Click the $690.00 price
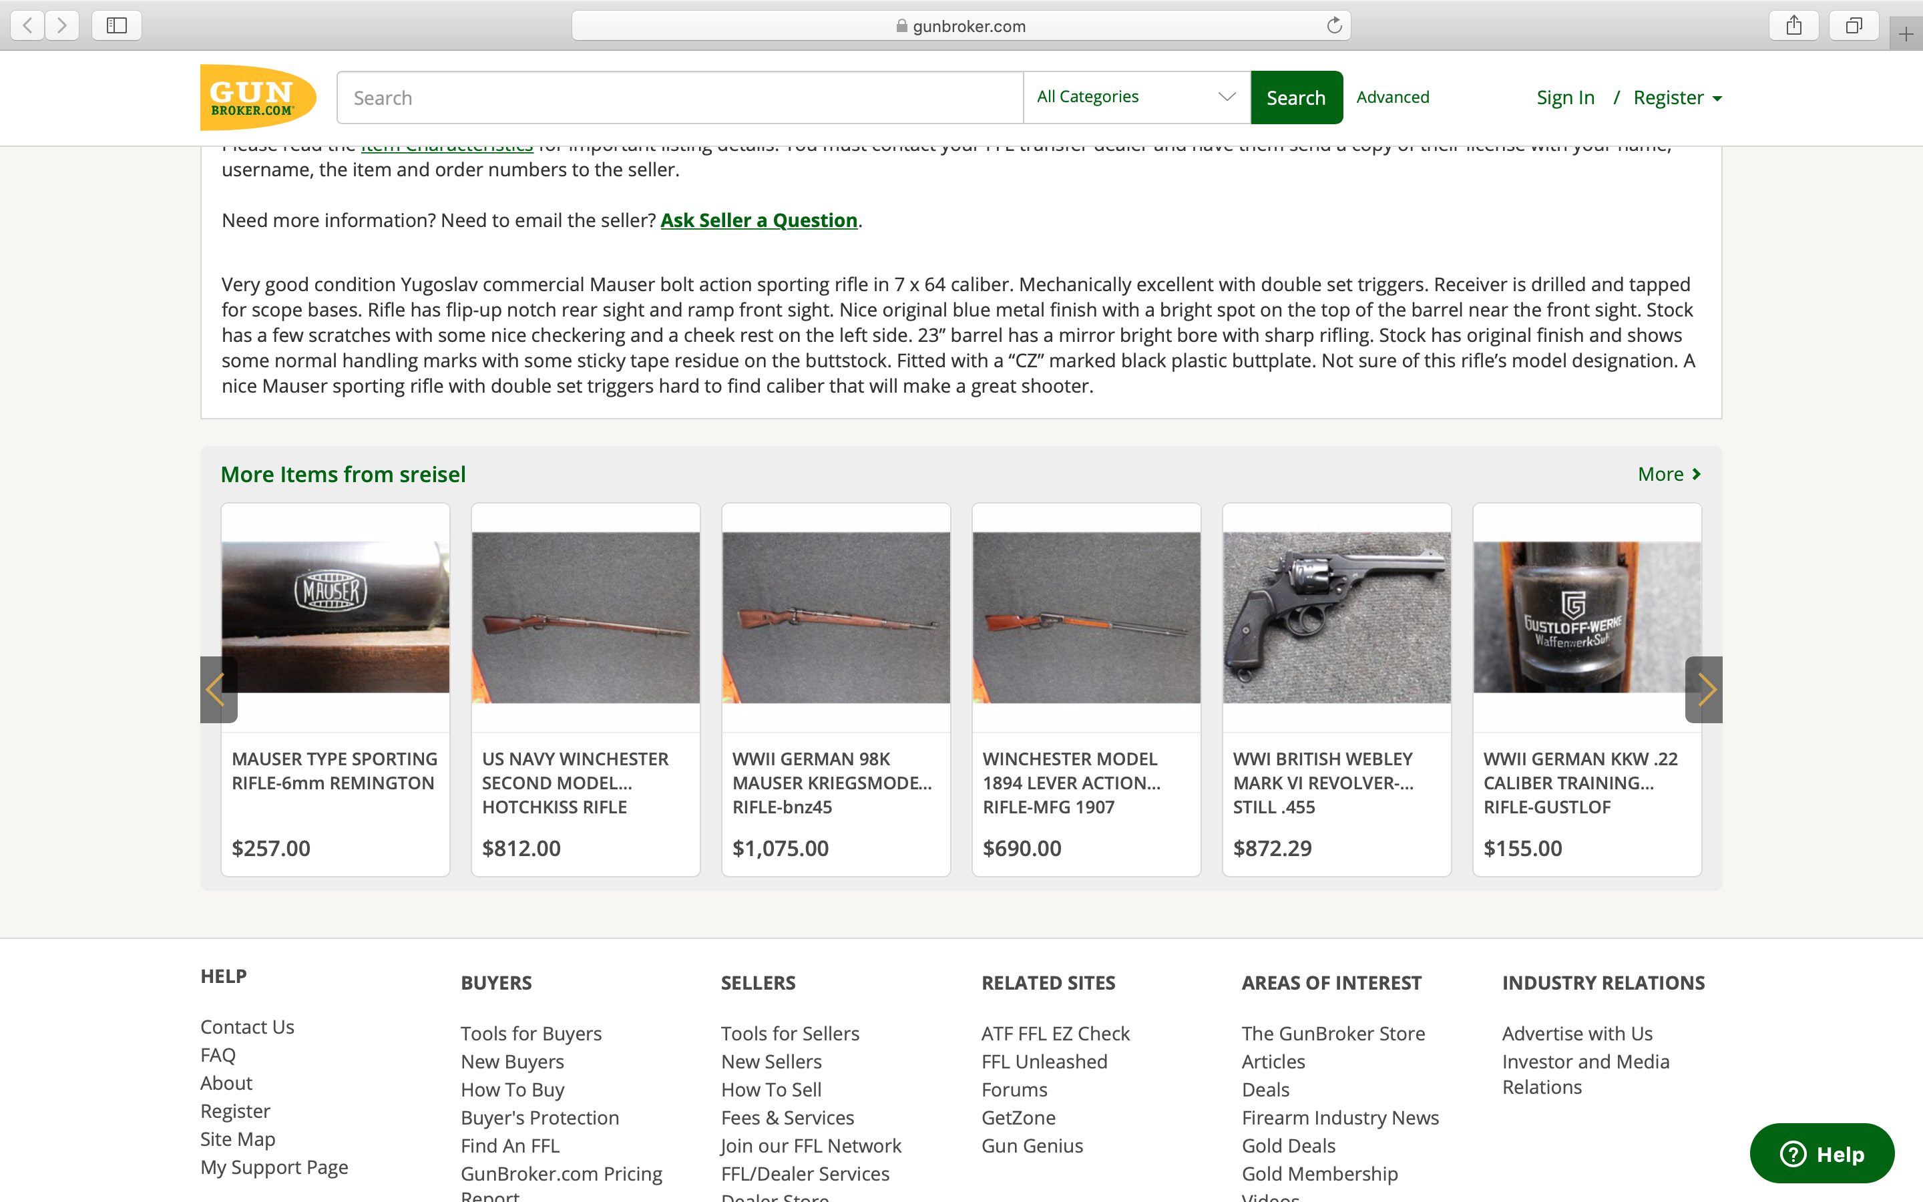Viewport: 1923px width, 1202px height. [x=1022, y=848]
